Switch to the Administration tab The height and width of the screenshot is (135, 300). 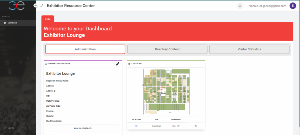pos(85,49)
